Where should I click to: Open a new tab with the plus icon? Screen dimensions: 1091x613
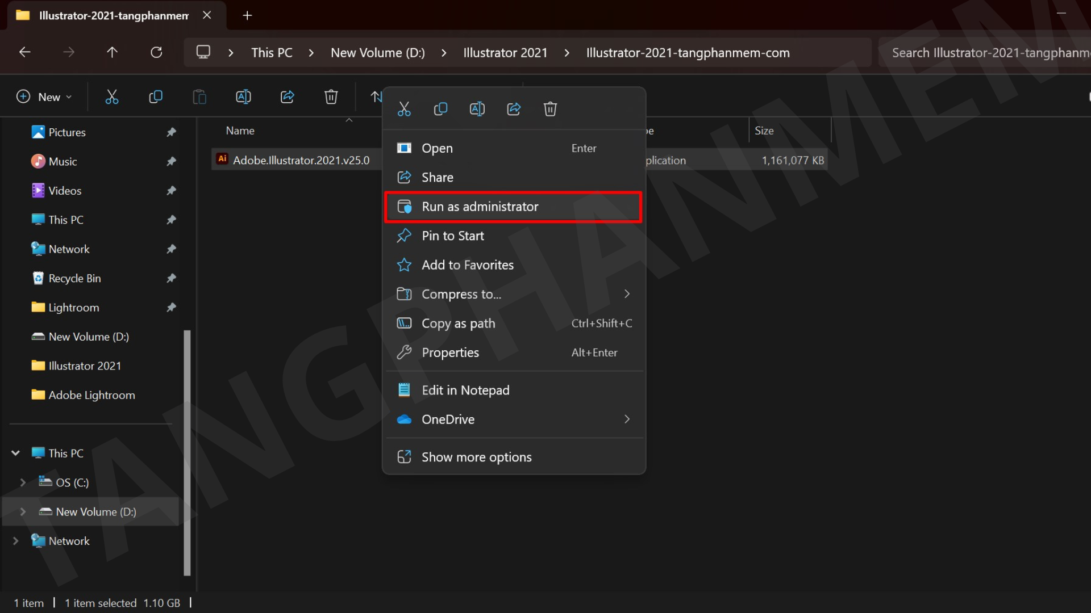[247, 15]
